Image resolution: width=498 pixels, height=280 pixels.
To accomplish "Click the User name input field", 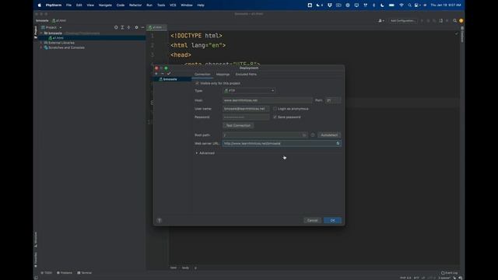I will (x=246, y=109).
